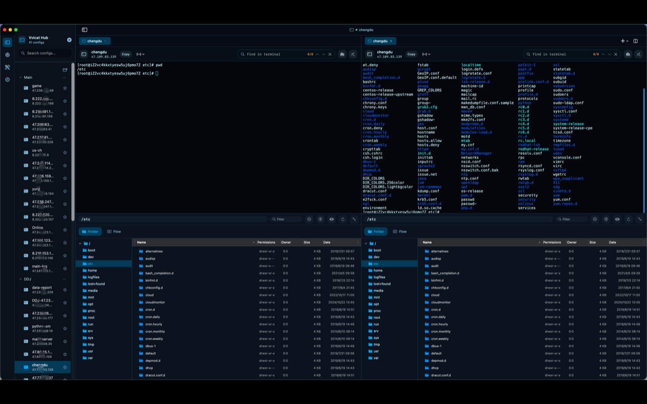Open the three-dot menu beside Main
Image resolution: width=647 pixels, height=404 pixels.
tap(65, 77)
